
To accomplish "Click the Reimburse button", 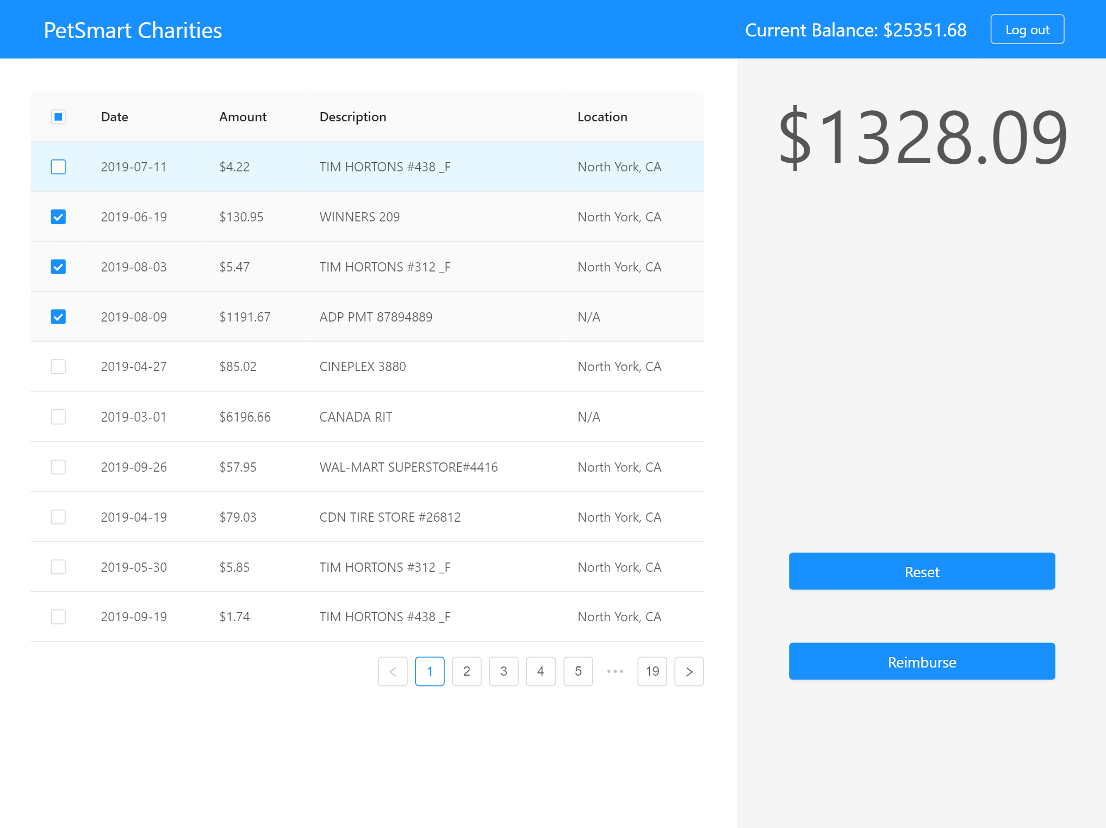I will coord(922,662).
